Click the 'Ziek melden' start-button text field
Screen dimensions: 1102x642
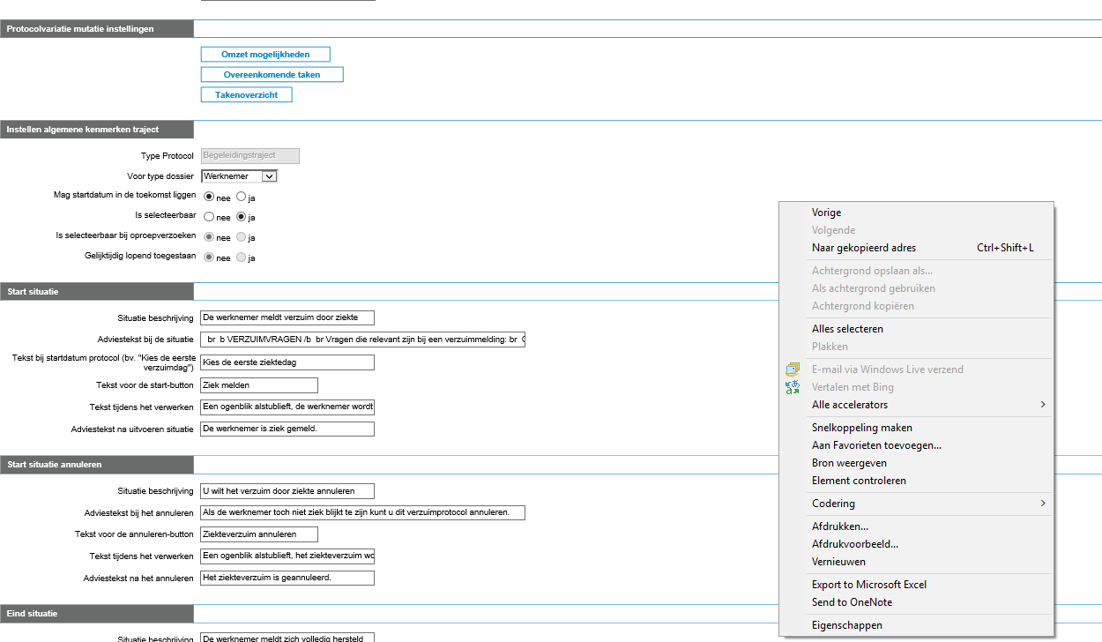259,385
